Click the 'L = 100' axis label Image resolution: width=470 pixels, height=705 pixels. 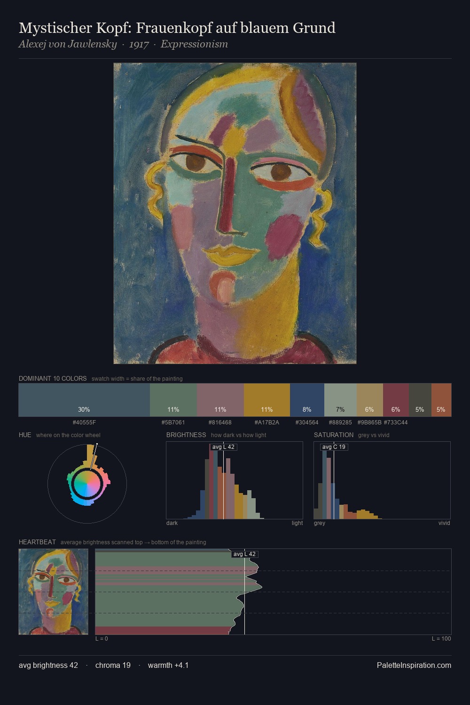[x=441, y=639]
